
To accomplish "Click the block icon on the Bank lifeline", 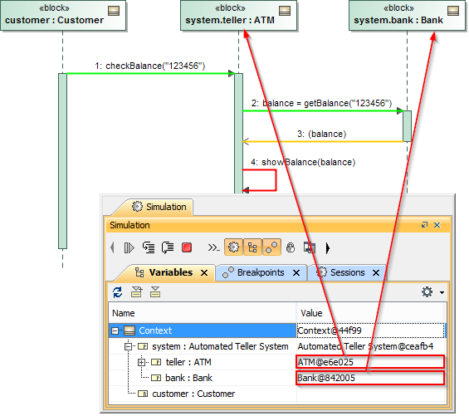I will point(453,11).
